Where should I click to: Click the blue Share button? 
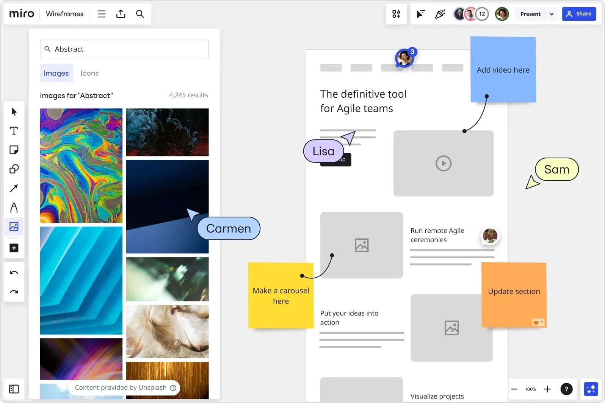click(x=579, y=14)
